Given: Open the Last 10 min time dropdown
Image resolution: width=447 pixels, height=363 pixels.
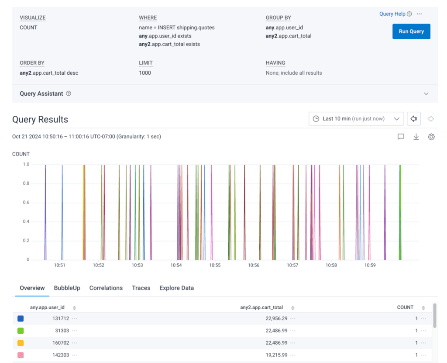Looking at the screenshot, I should point(356,119).
